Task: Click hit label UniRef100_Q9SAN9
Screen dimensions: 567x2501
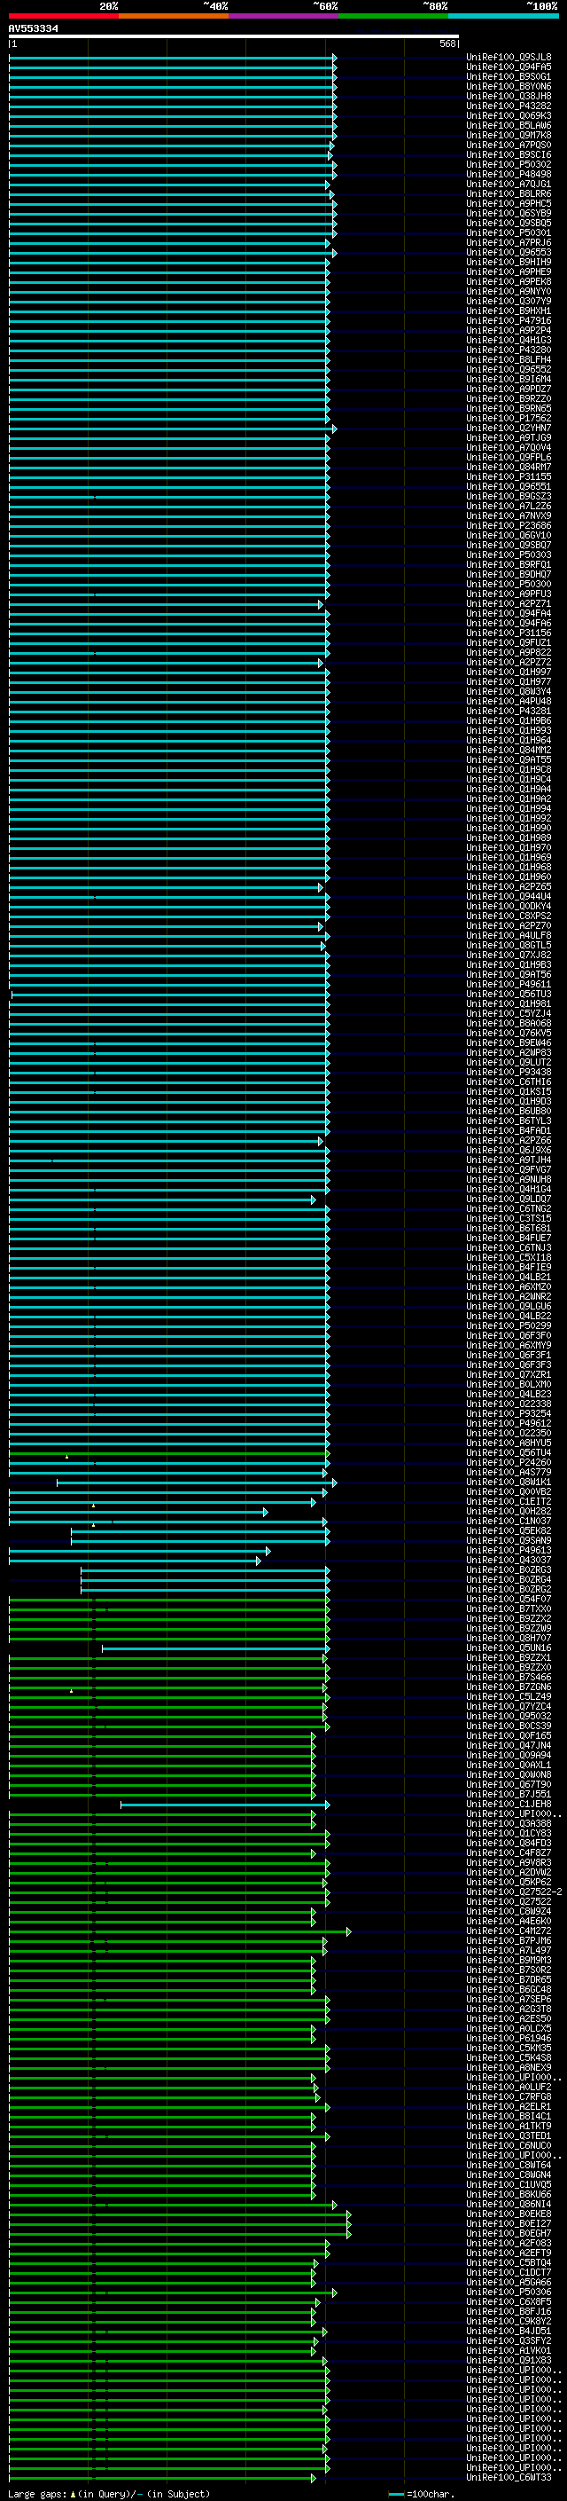Action: pyautogui.click(x=509, y=1541)
